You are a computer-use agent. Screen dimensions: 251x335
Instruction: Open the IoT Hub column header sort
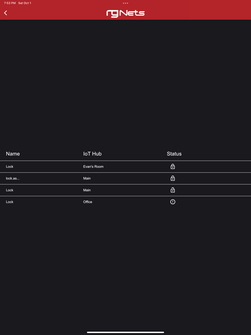pyautogui.click(x=92, y=154)
